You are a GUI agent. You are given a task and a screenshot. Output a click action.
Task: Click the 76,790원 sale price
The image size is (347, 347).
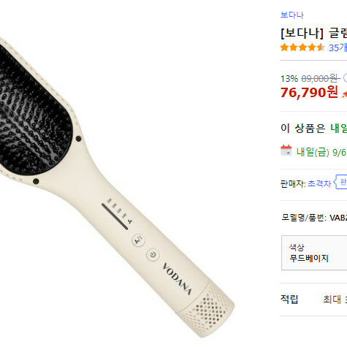pos(309,92)
